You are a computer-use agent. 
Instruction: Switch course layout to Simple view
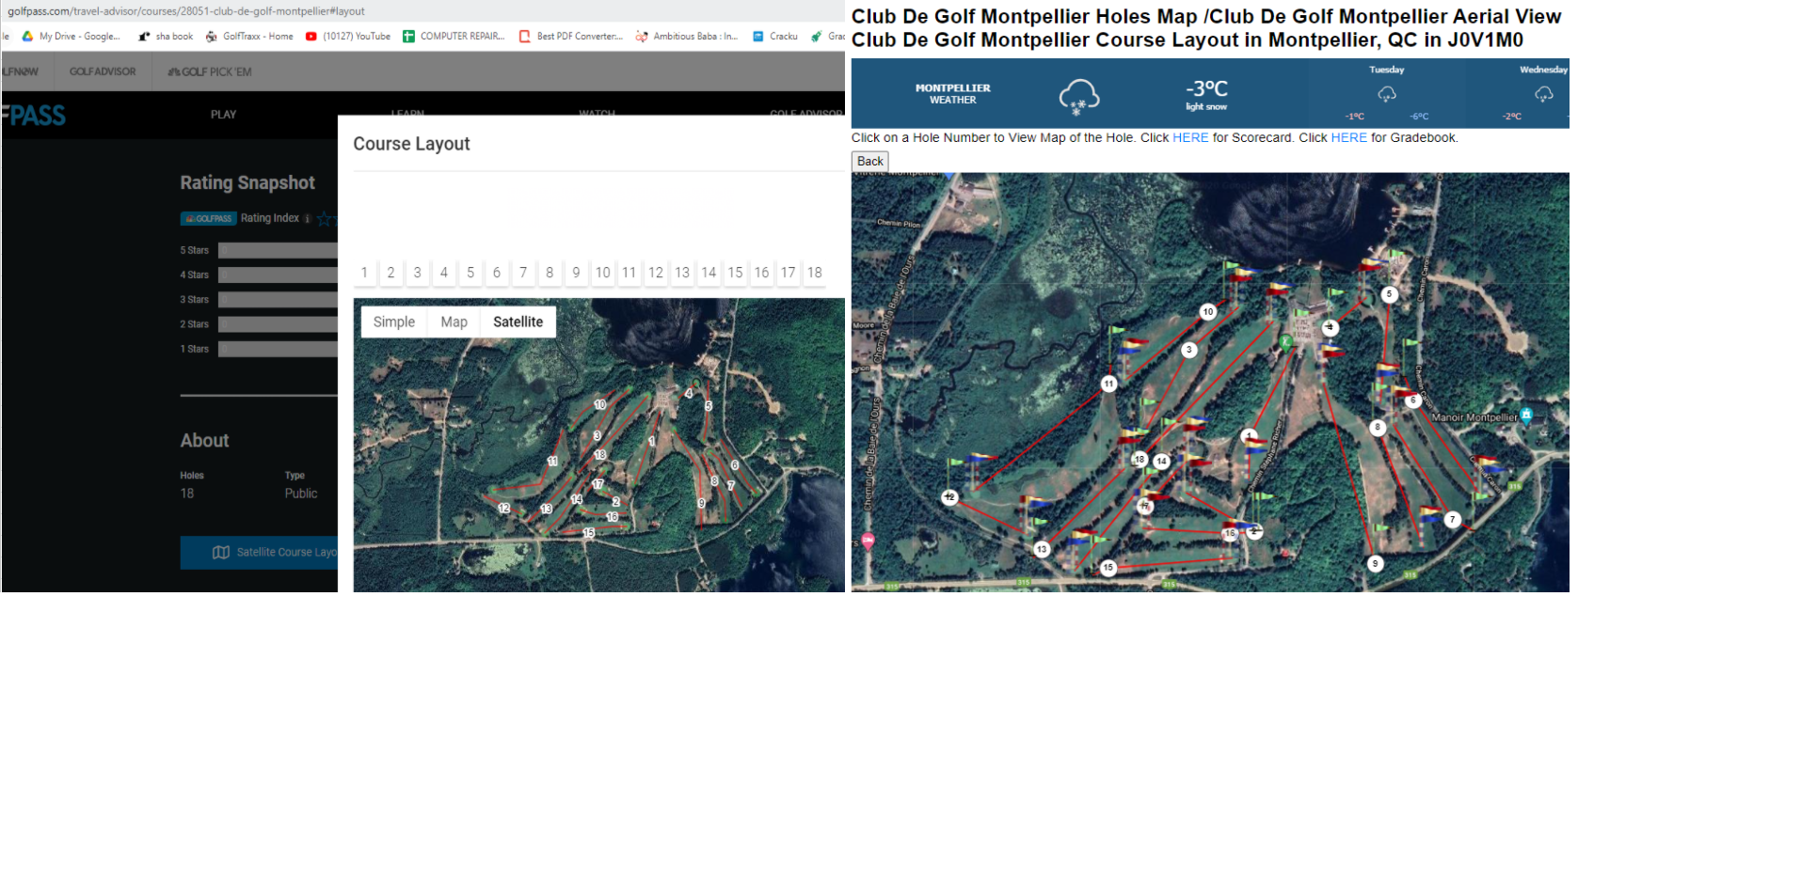(394, 322)
